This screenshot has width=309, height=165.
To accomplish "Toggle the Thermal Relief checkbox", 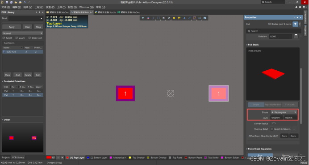I will click(x=272, y=129).
